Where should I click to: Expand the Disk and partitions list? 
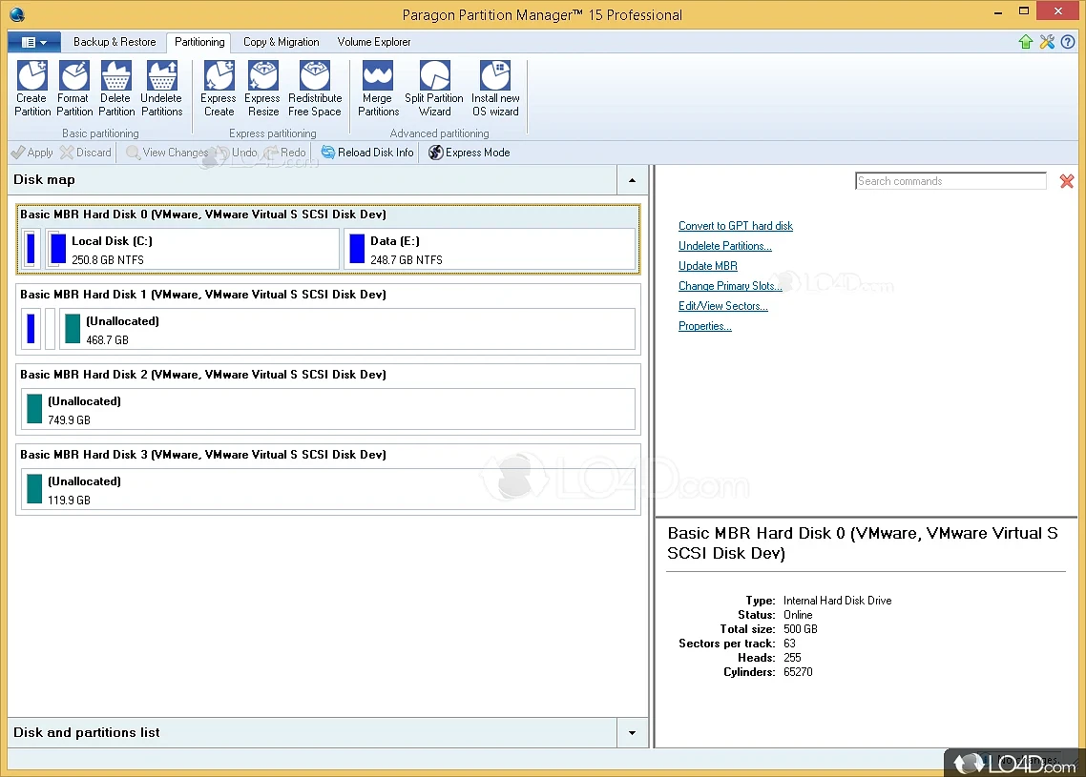[x=631, y=733]
